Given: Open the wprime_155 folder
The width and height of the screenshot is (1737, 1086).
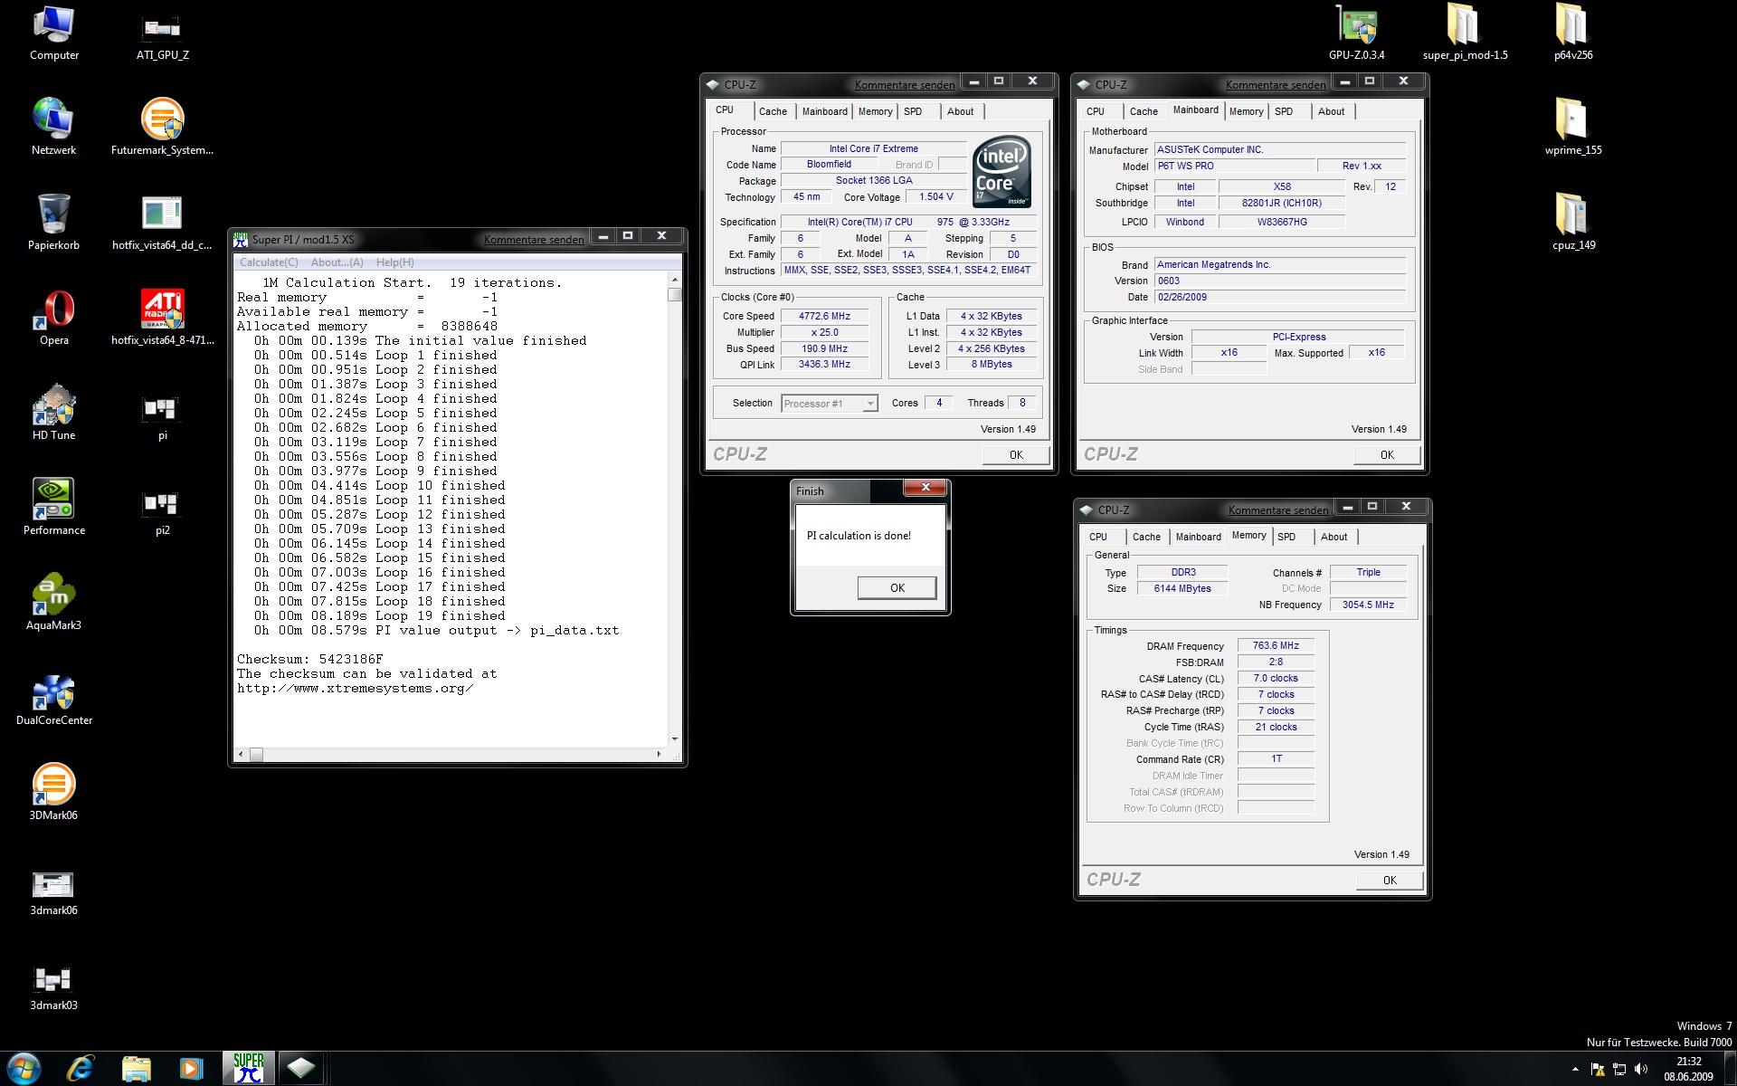Looking at the screenshot, I should 1573,128.
